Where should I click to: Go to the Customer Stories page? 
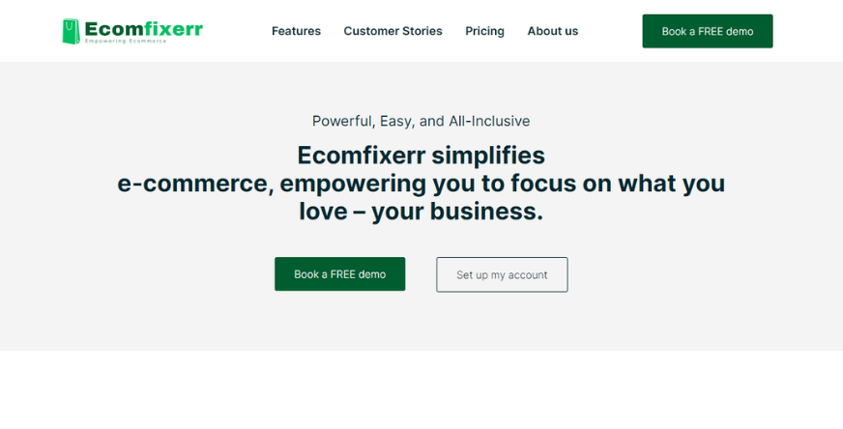[393, 31]
